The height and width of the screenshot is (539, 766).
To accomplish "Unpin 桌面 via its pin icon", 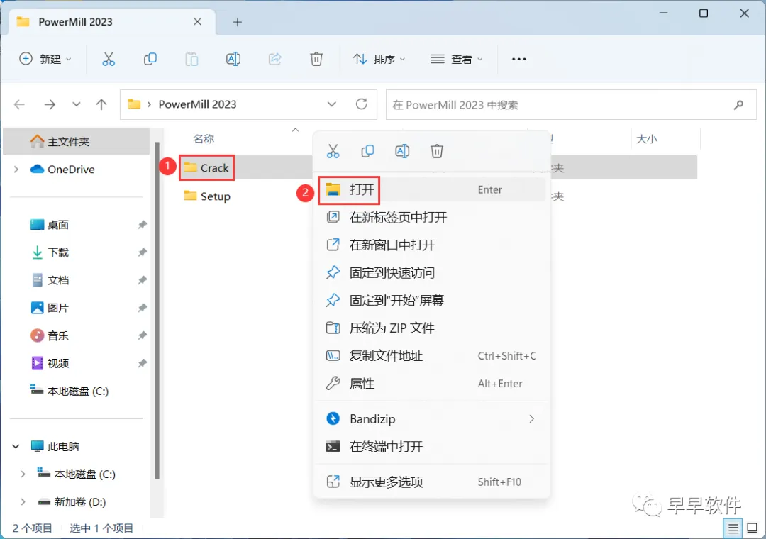I will pyautogui.click(x=142, y=225).
